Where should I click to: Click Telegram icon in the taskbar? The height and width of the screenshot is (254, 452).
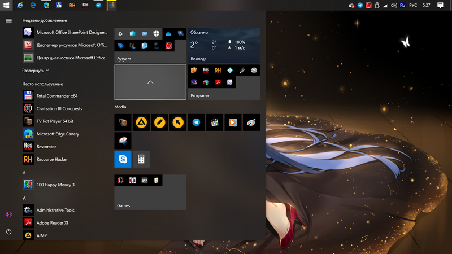98,5
